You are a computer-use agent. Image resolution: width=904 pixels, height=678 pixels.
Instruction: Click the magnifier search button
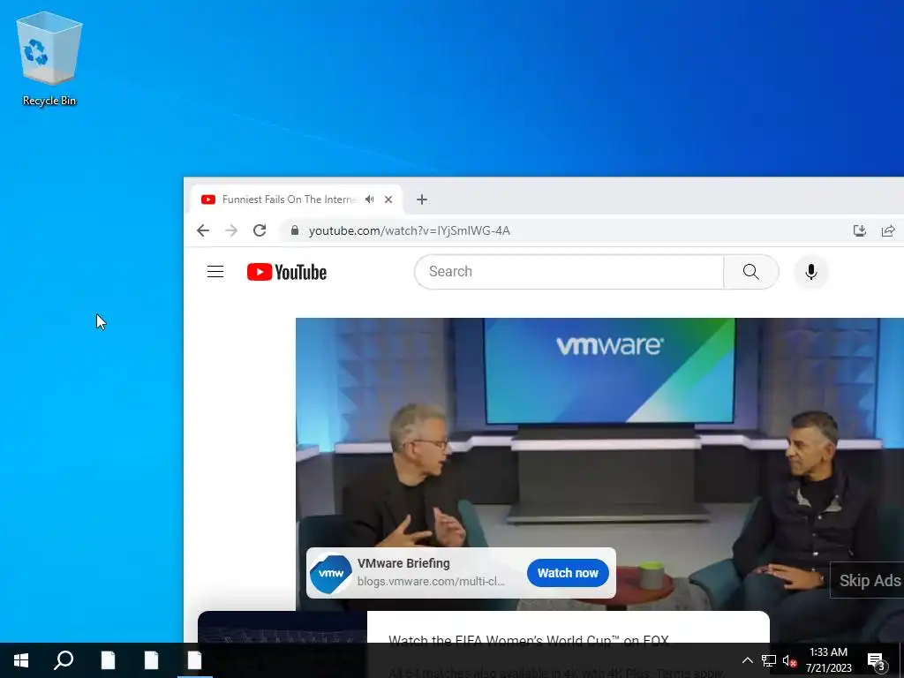coord(751,272)
